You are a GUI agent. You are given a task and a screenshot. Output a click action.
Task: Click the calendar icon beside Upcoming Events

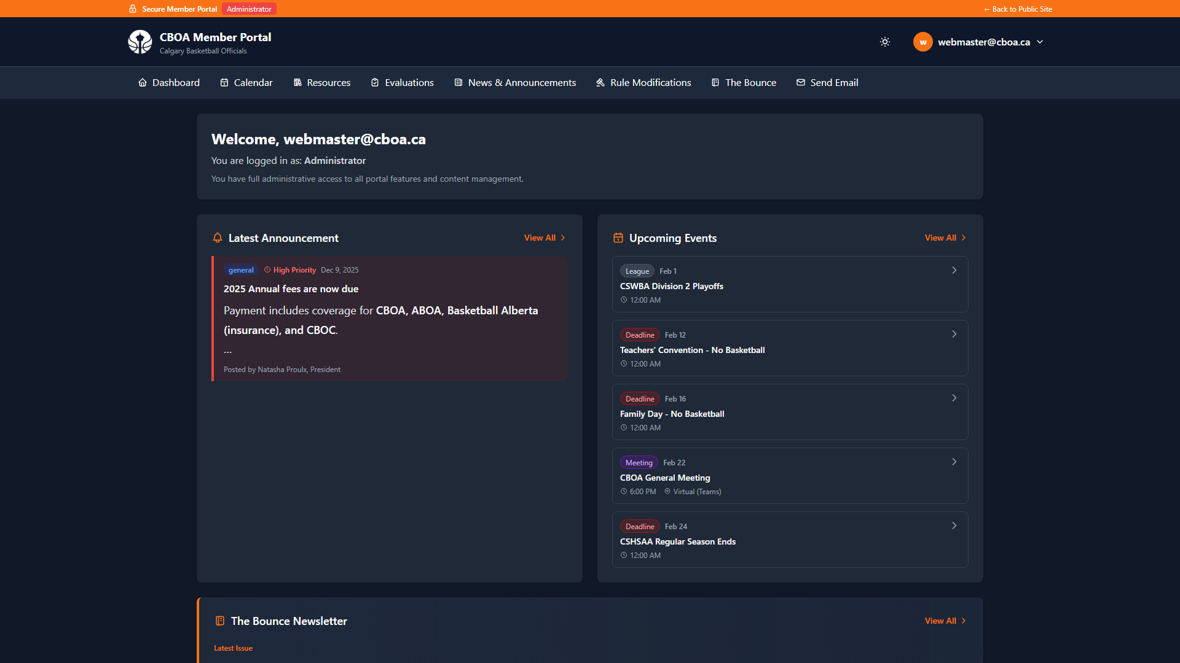click(618, 238)
